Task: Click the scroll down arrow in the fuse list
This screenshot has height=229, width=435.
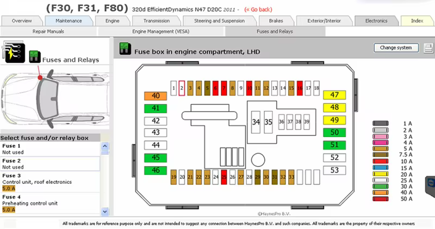Action: point(104,212)
